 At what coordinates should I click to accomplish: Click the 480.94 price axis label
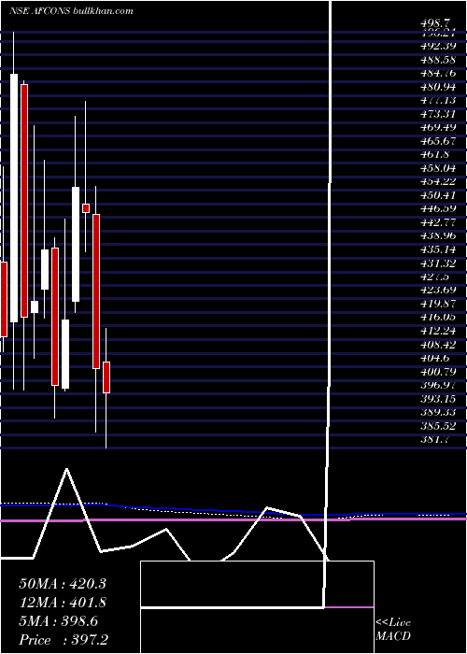tap(438, 87)
